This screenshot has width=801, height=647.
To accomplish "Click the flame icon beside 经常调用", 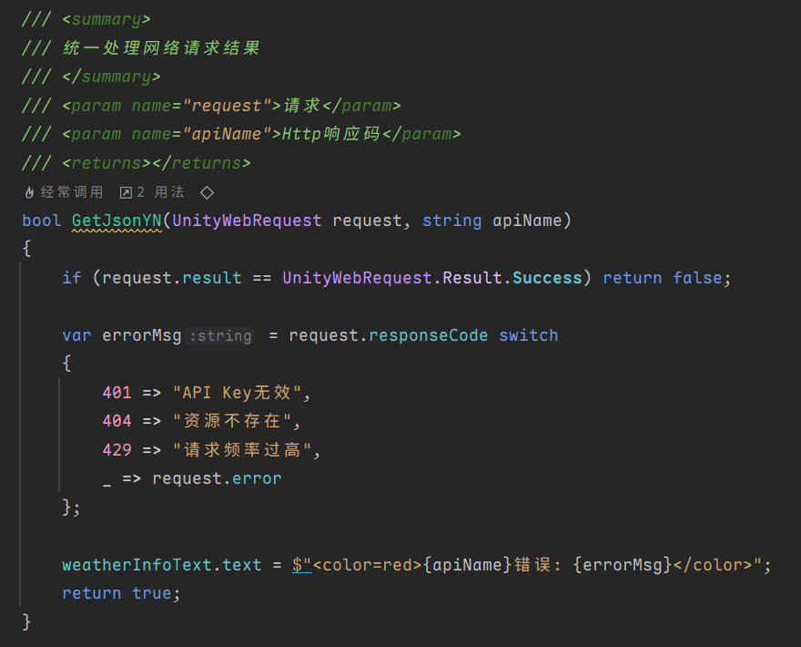I will coord(29,192).
